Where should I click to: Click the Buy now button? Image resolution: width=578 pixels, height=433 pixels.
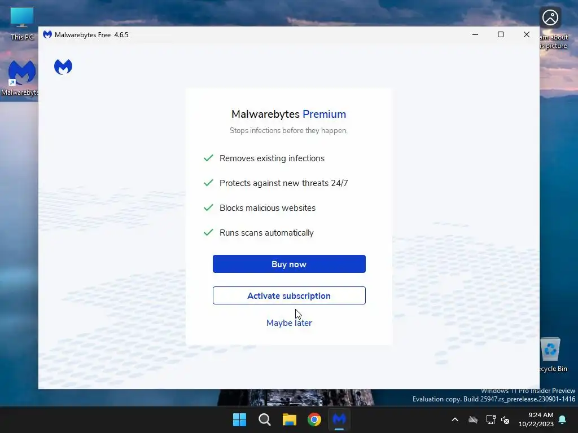289,264
